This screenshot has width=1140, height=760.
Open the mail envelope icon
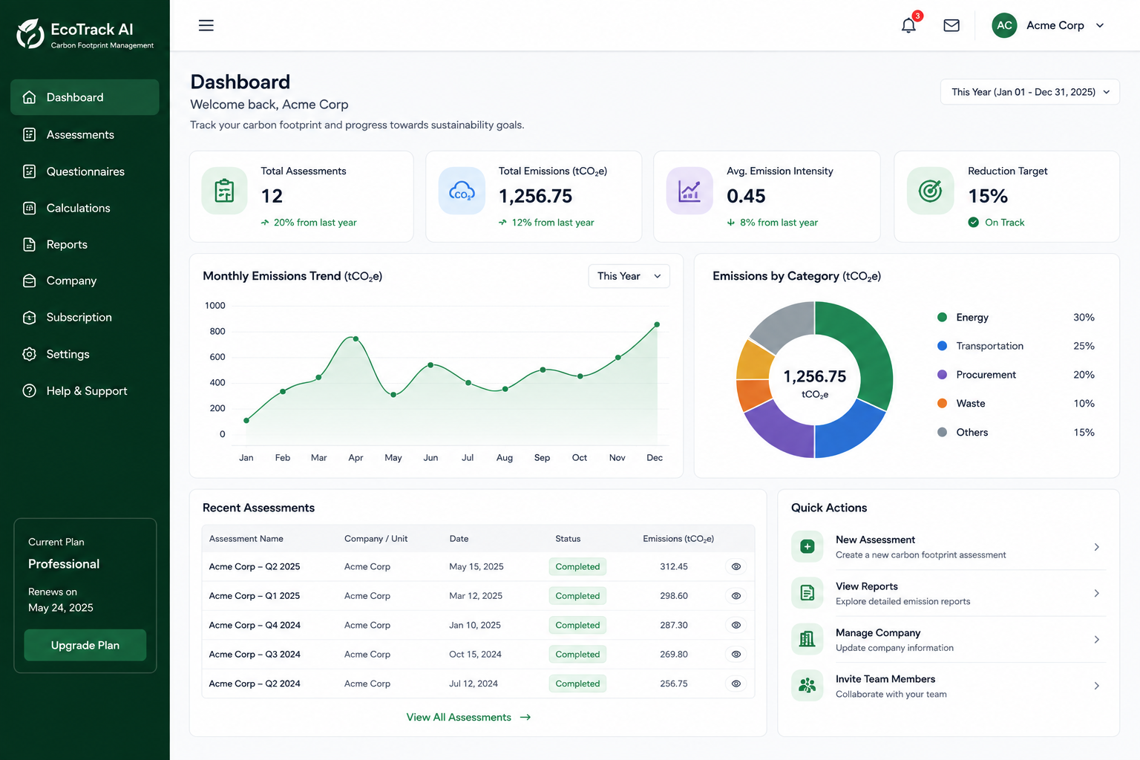click(x=951, y=25)
